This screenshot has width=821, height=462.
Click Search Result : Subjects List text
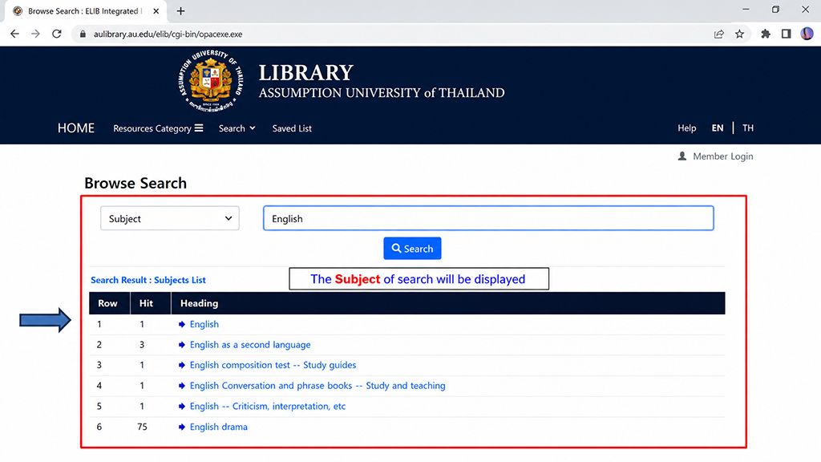click(x=148, y=280)
